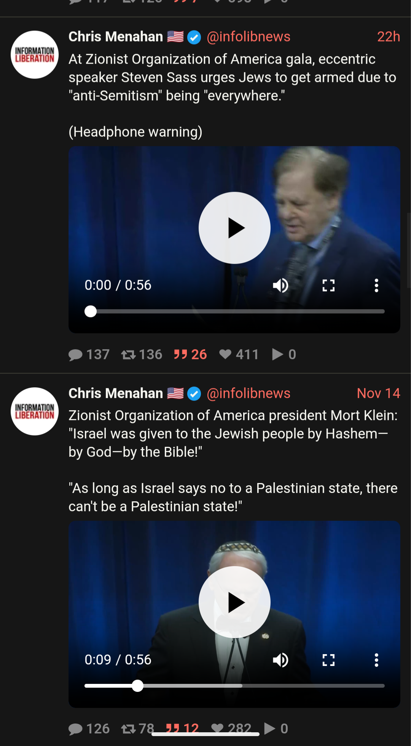The width and height of the screenshot is (411, 746).
Task: Play the Steven Sass video
Action: 234,228
